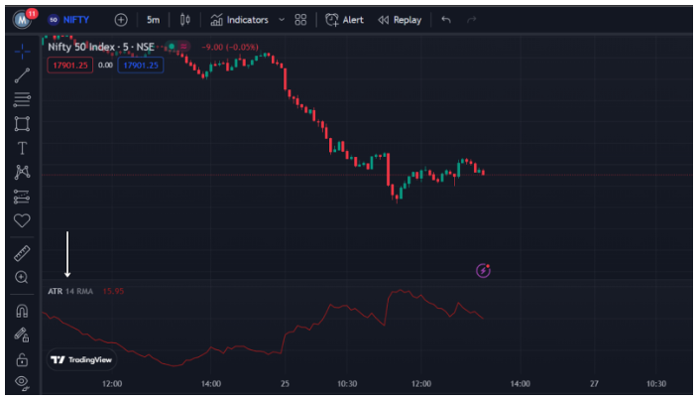Screen dimensions: 698x401
Task: Select the crosshair cursor tool
Action: [22, 50]
